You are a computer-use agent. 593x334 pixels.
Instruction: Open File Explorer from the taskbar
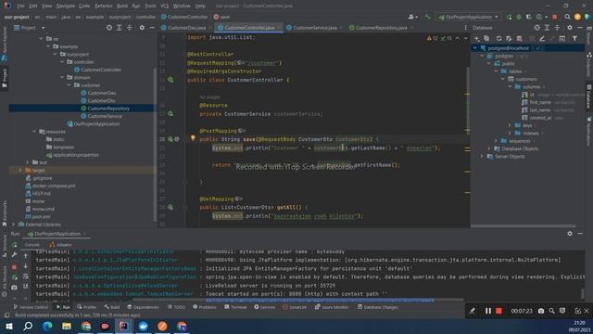[x=67, y=326]
